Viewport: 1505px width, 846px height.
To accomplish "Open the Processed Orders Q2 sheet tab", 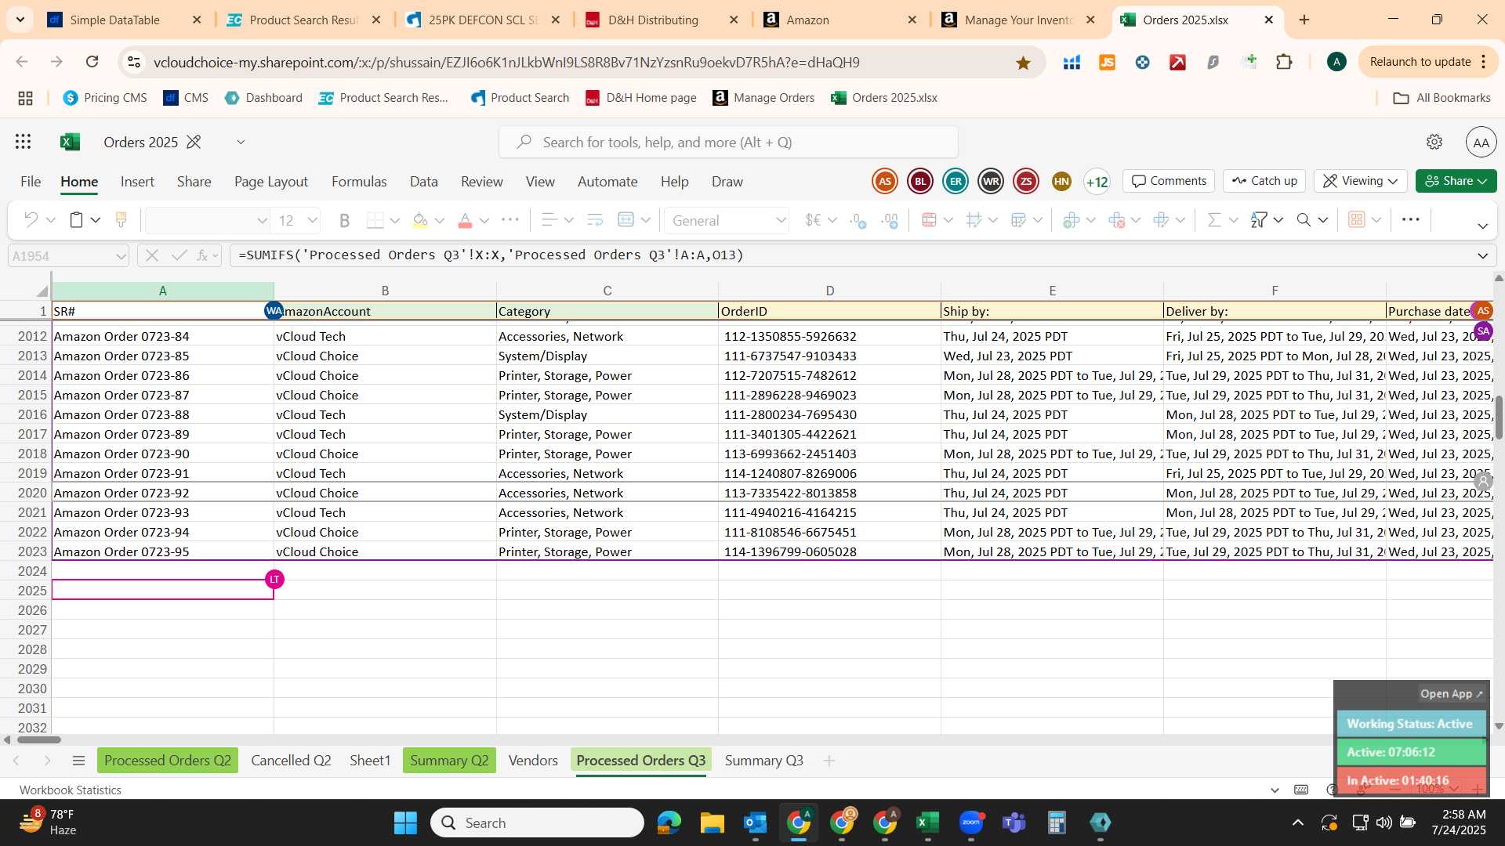I will (x=168, y=761).
